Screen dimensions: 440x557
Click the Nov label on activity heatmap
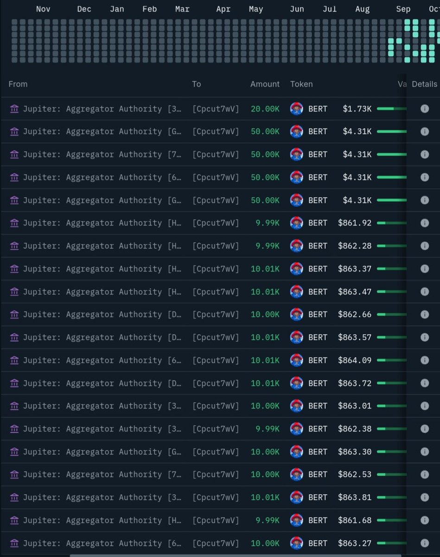pyautogui.click(x=43, y=9)
